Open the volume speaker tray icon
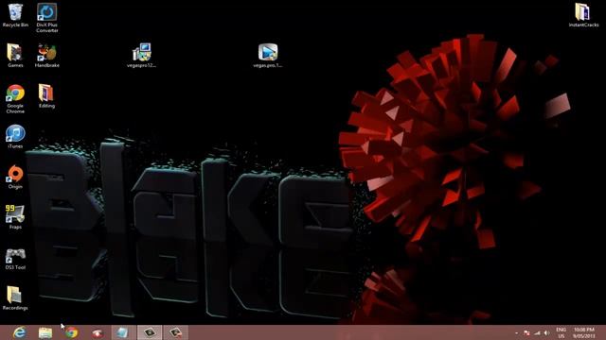The height and width of the screenshot is (340, 606). (x=546, y=332)
